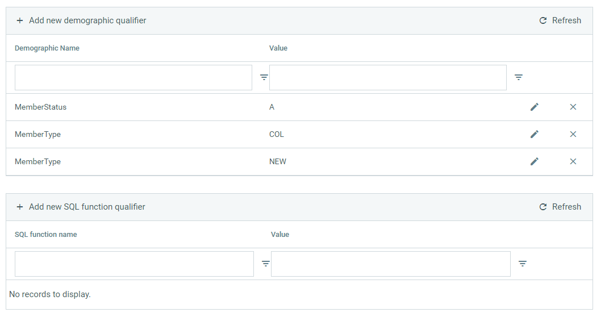Delete the MemberType NEW qualifier row
This screenshot has height=321, width=609.
click(573, 161)
